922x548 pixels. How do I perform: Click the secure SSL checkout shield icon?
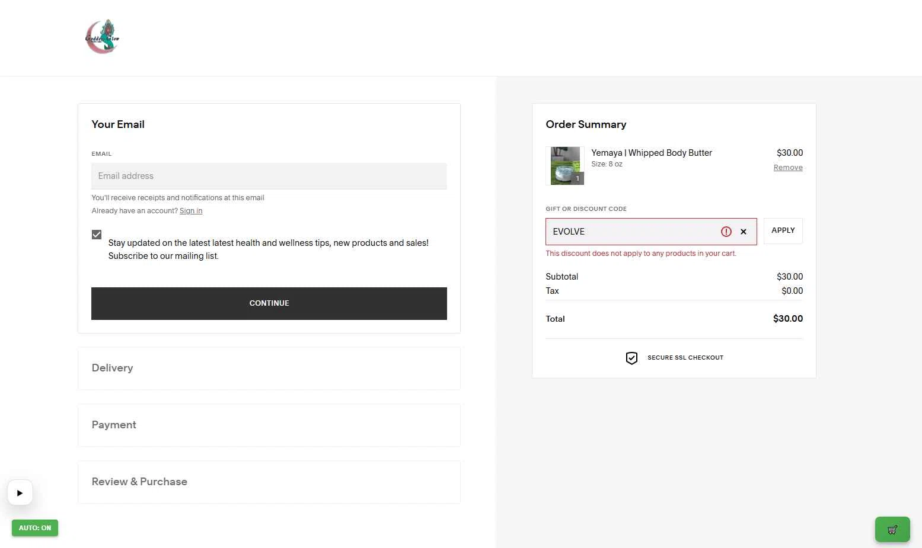(x=631, y=358)
